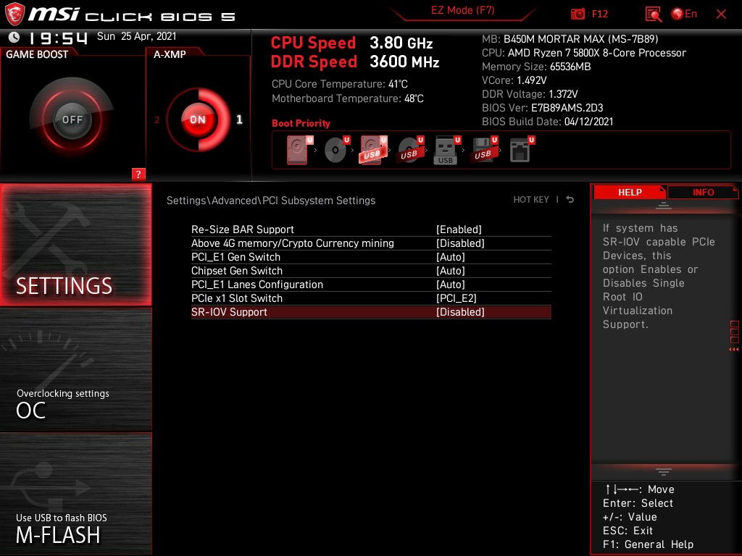This screenshot has width=742, height=556.
Task: Switch to EZ Mode
Action: coord(463,11)
